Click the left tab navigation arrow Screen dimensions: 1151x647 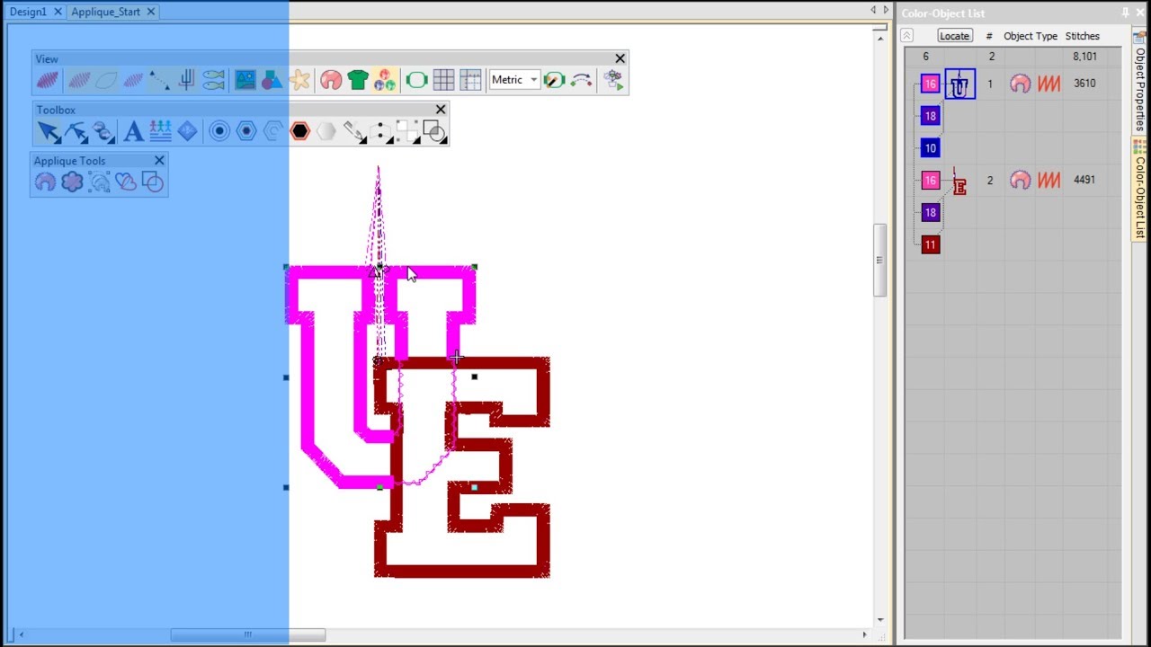coord(872,10)
